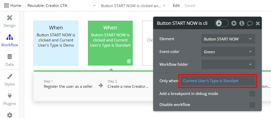This screenshot has height=118, width=271.
Task: Open Settings gear in sidebar
Action: click(9, 115)
